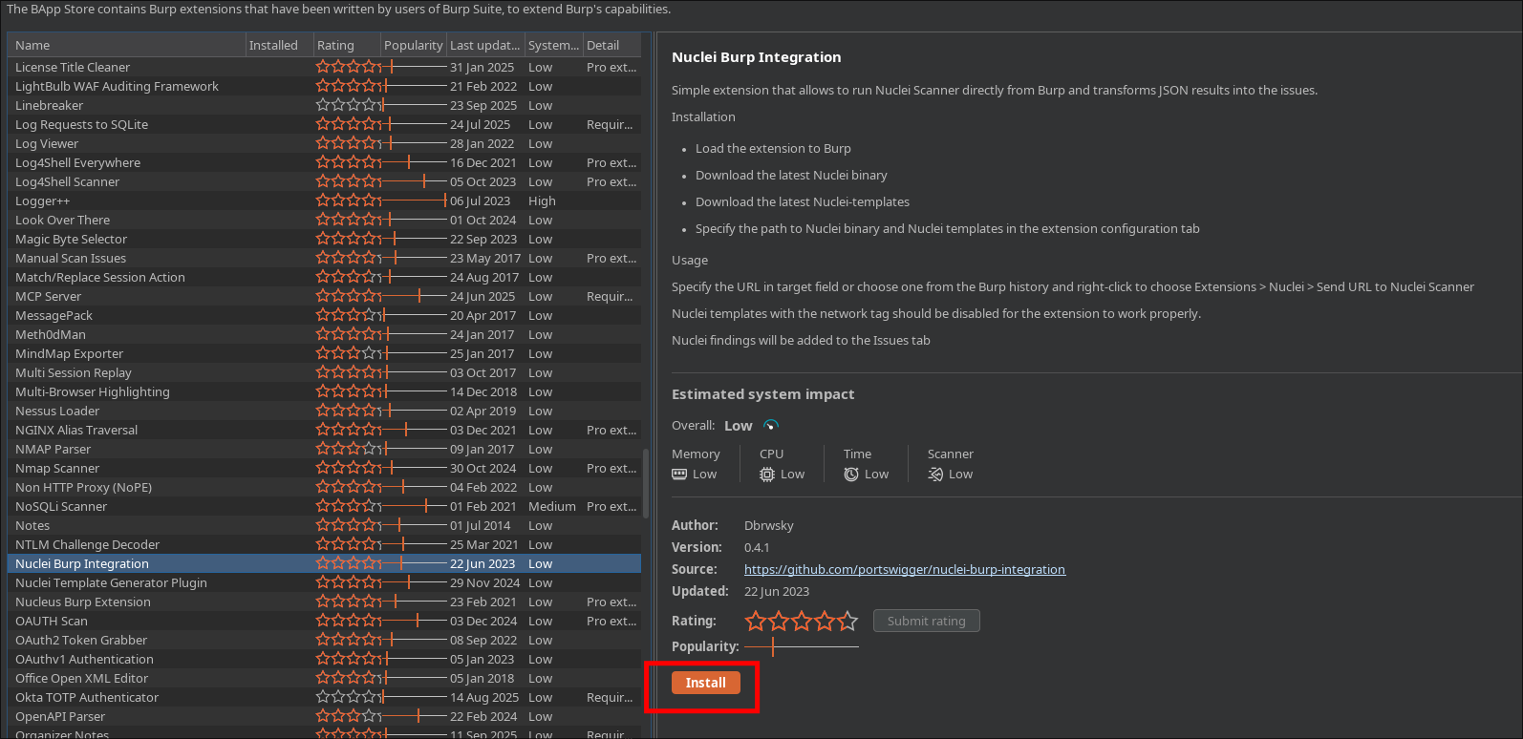Click the star rating of Logger++ row
Image resolution: width=1523 pixels, height=739 pixels.
click(348, 201)
